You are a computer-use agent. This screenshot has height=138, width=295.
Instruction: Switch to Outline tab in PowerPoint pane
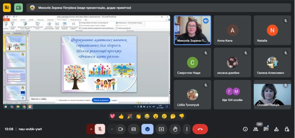[x=18, y=33]
